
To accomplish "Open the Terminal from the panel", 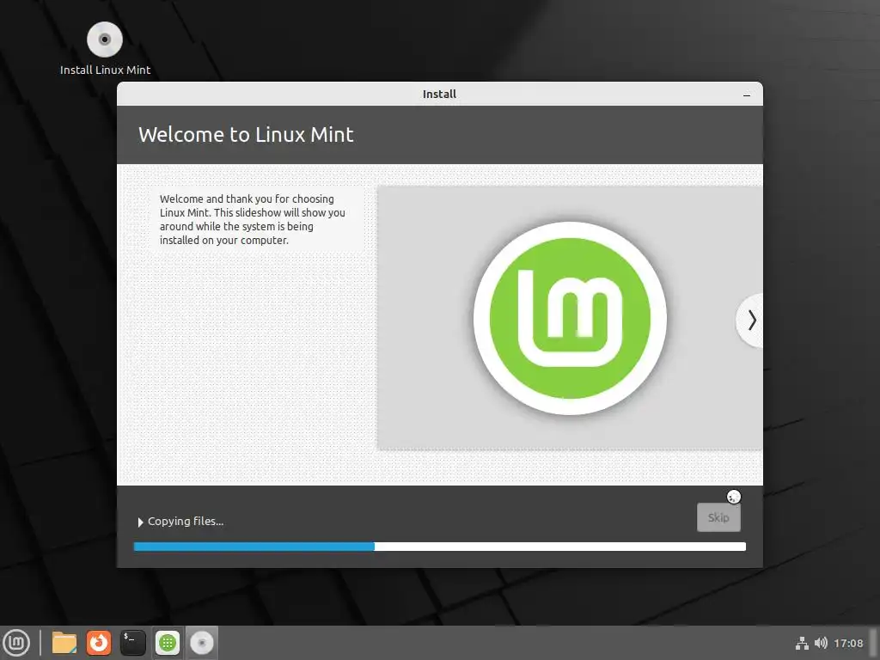I will coord(133,643).
